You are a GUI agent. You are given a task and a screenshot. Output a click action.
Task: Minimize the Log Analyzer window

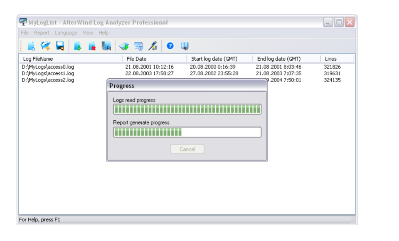[x=328, y=22]
